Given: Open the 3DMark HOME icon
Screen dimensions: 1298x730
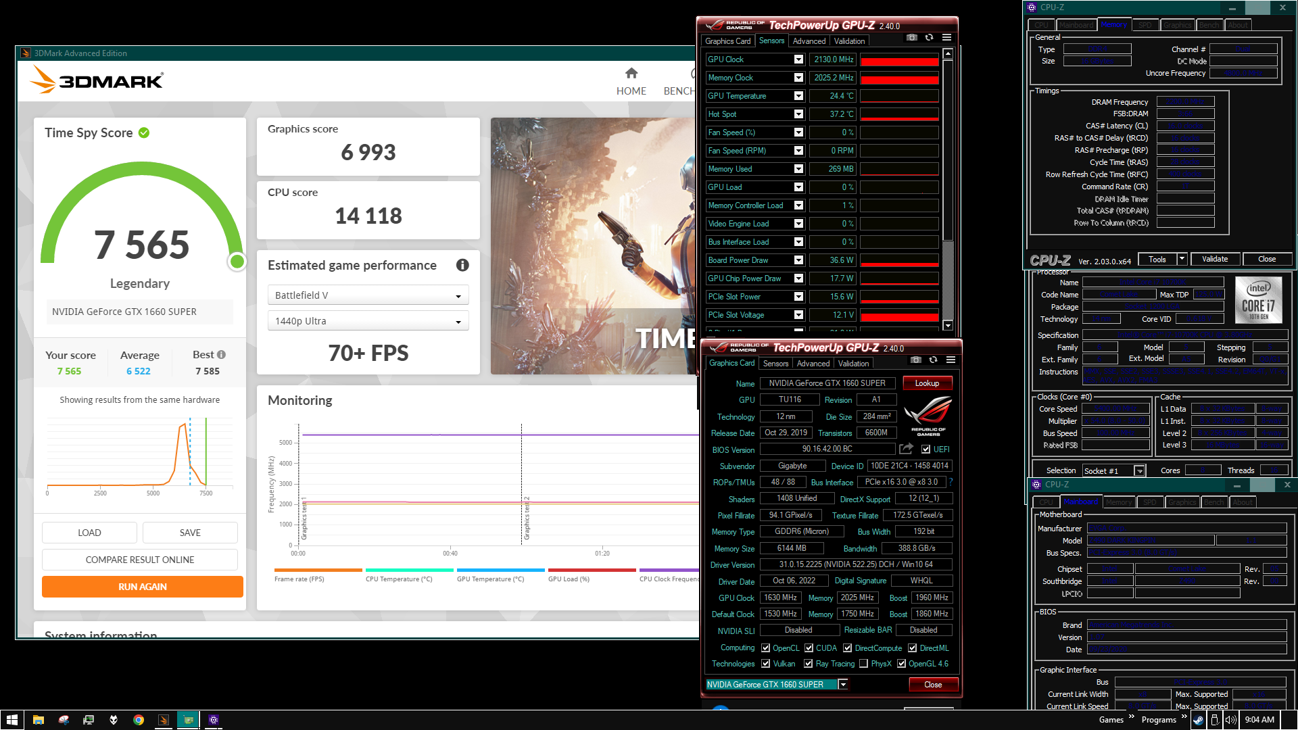Looking at the screenshot, I should click(x=631, y=73).
